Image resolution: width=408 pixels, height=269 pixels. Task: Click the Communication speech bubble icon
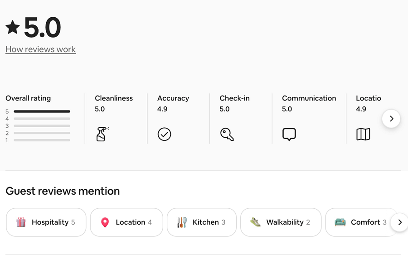click(x=289, y=134)
